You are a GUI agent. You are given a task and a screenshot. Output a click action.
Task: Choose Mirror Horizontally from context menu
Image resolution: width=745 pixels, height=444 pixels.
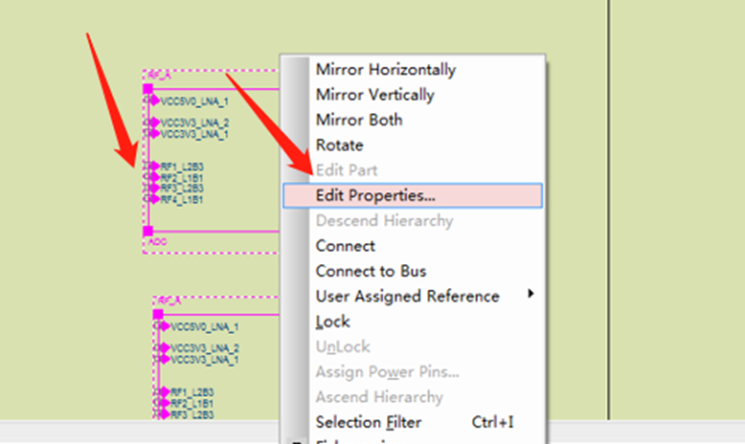385,70
